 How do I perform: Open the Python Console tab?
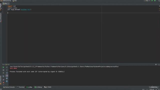(9, 87)
